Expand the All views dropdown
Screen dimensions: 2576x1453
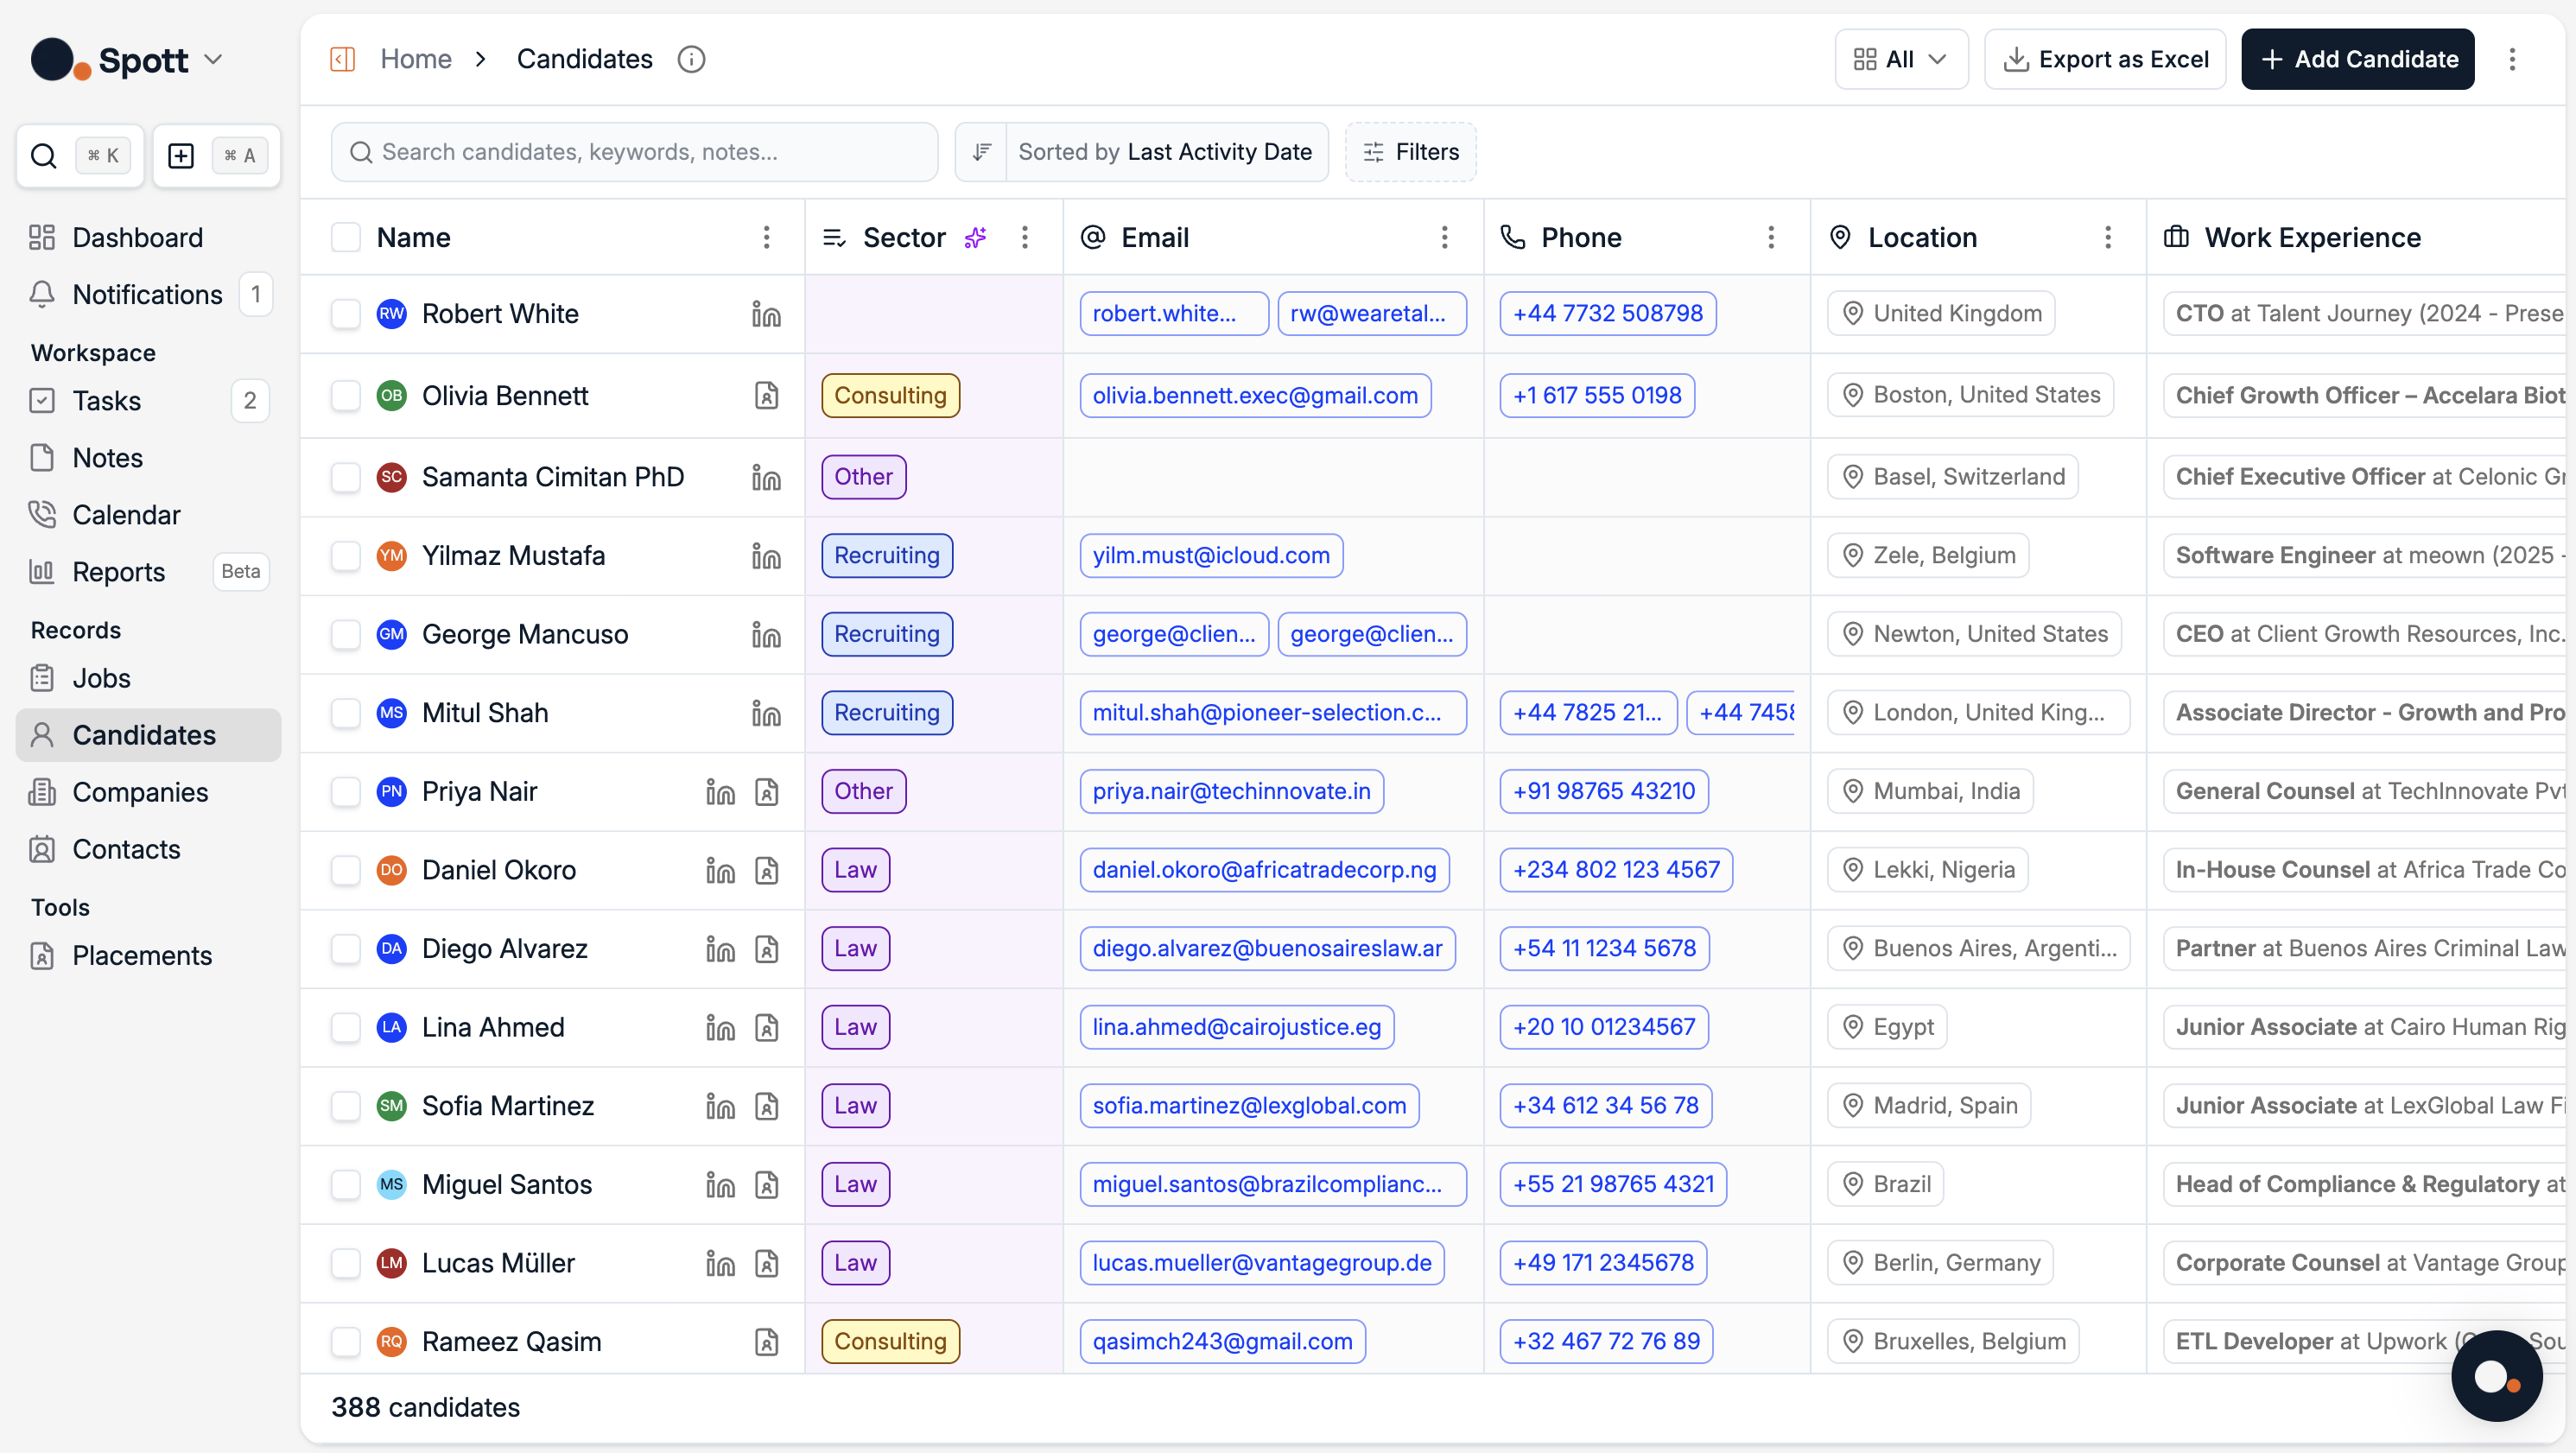coord(1901,59)
